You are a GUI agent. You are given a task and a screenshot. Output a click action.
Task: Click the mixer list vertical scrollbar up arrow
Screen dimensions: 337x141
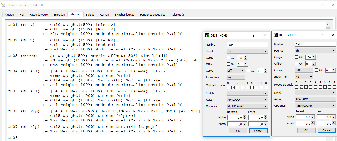[x=328, y=24]
